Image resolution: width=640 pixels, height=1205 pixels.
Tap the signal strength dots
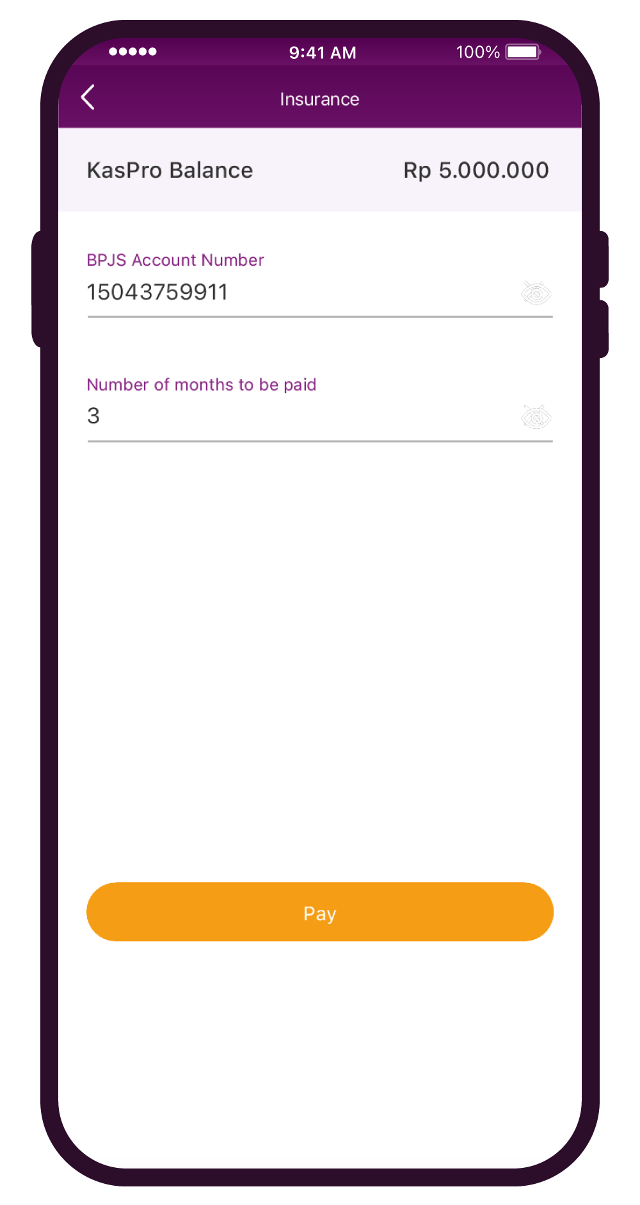132,52
